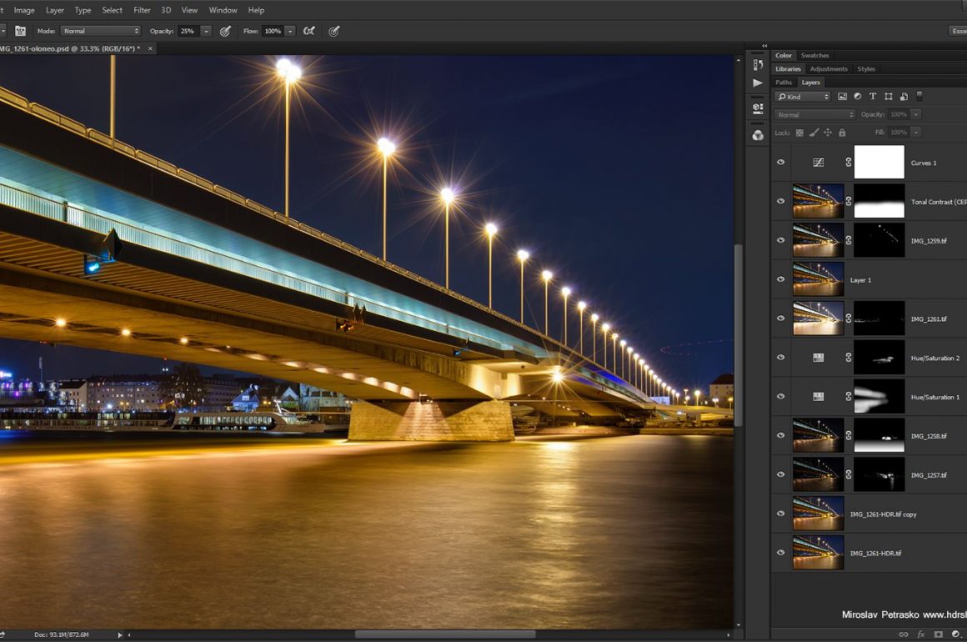Hide the IMG_1261-HDR.tif copy layer
967x642 pixels.
781,514
